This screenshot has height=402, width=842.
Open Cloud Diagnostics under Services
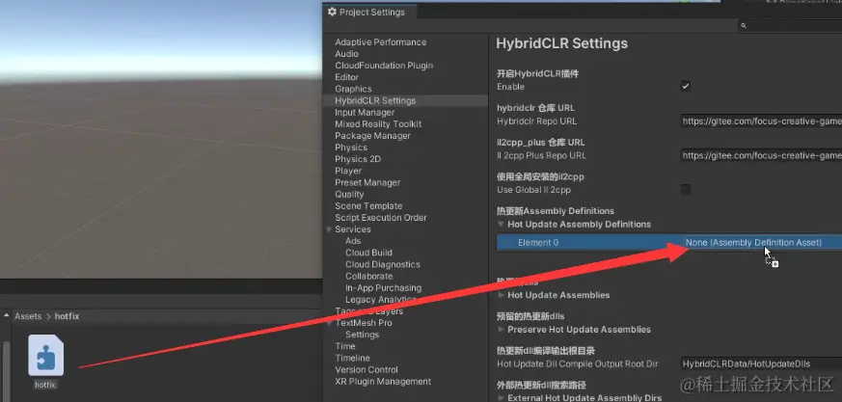[x=382, y=264]
